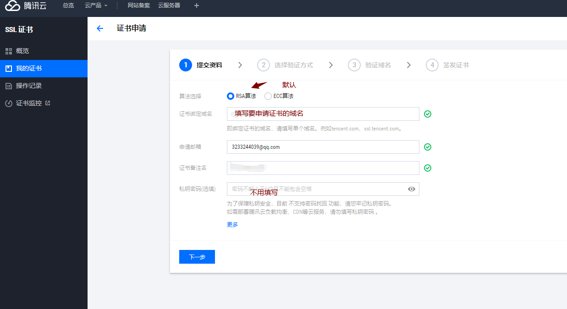
Task: Open the 云产品 dropdown menu
Action: tap(96, 5)
